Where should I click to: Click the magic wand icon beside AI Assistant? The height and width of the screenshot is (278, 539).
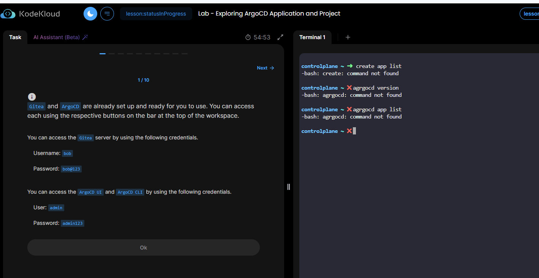point(85,37)
